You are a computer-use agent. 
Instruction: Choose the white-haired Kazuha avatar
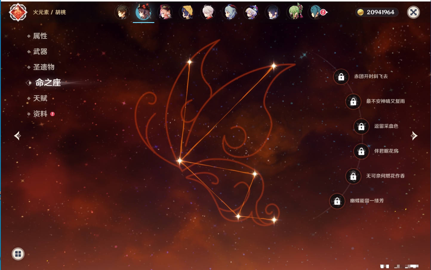[208, 12]
